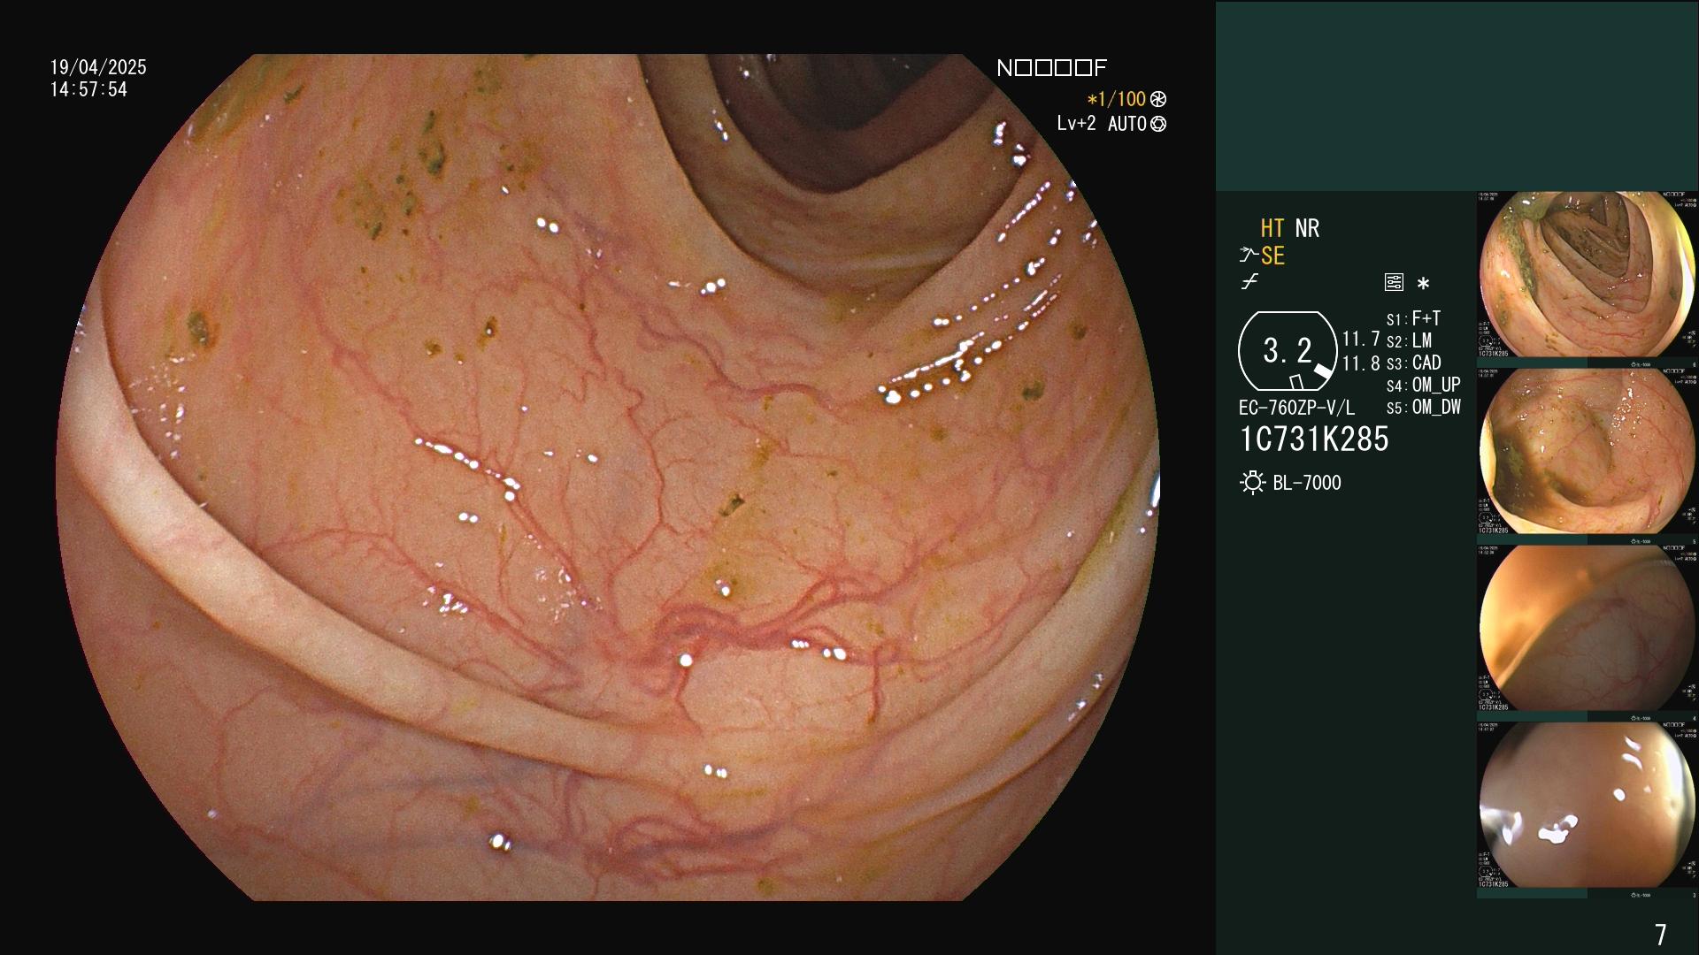Click the S2: LM switch assignment
Screen dimensions: 1699x955
1409,340
